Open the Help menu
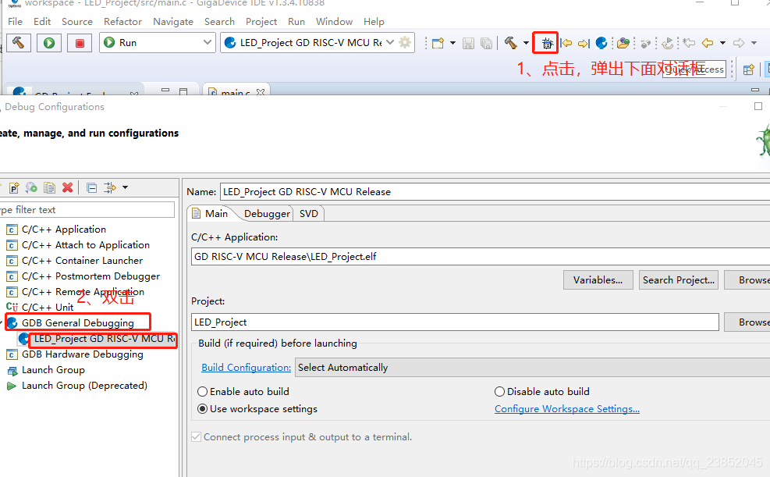 [374, 22]
